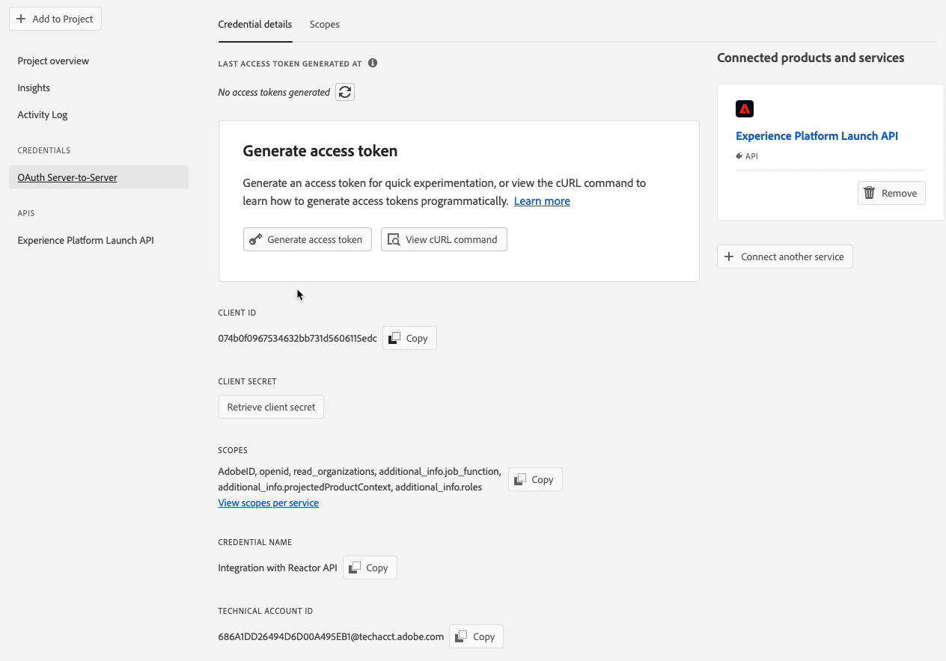
Task: Copy the scopes list
Action: click(x=535, y=479)
